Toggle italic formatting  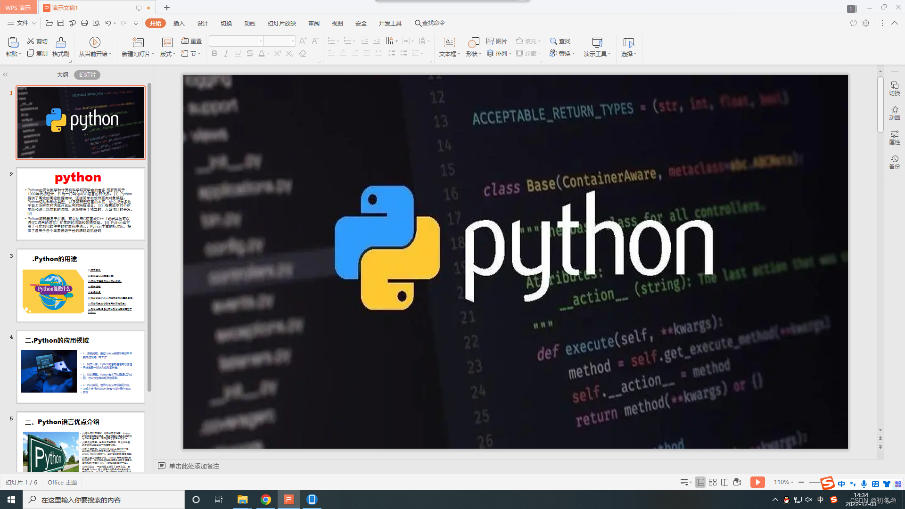(x=226, y=54)
